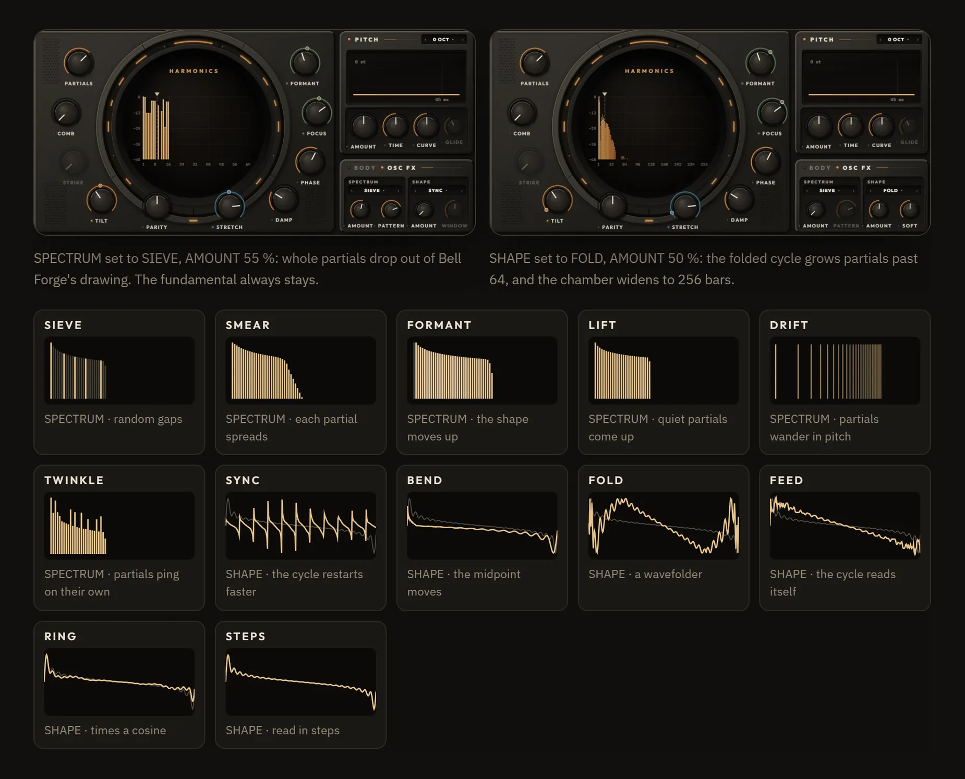This screenshot has width=965, height=779.
Task: Open the SIEVE spectrum dropdown in left synth
Action: pos(374,191)
